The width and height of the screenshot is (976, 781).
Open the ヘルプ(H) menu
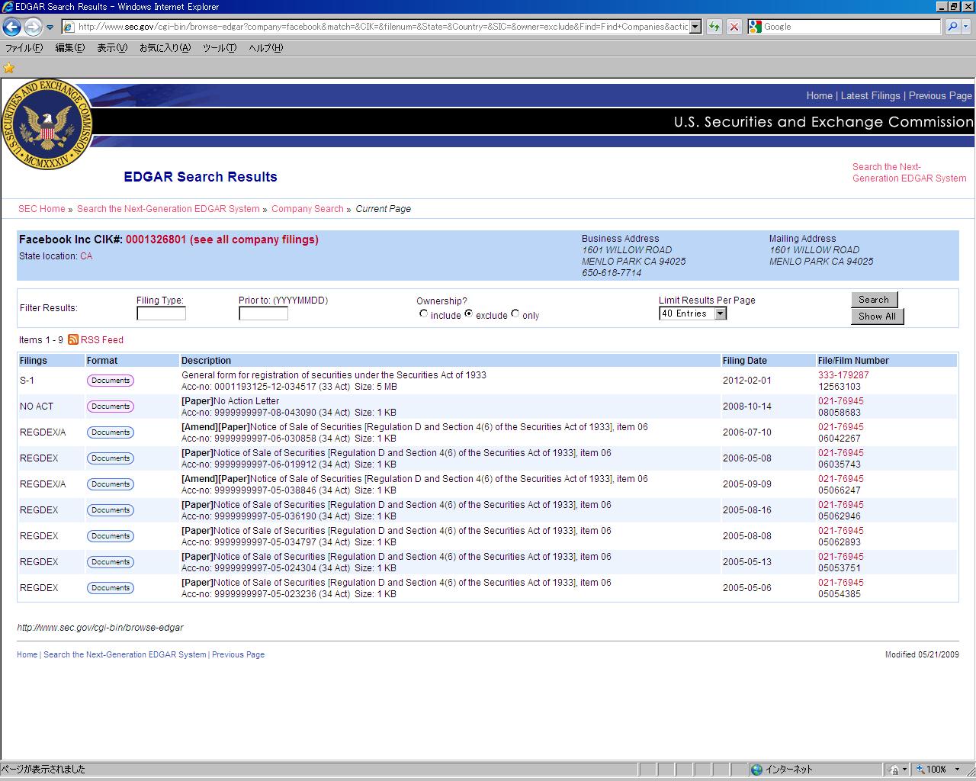(265, 48)
